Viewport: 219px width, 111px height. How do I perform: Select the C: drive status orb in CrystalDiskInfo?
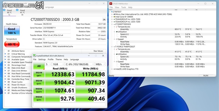4,10
